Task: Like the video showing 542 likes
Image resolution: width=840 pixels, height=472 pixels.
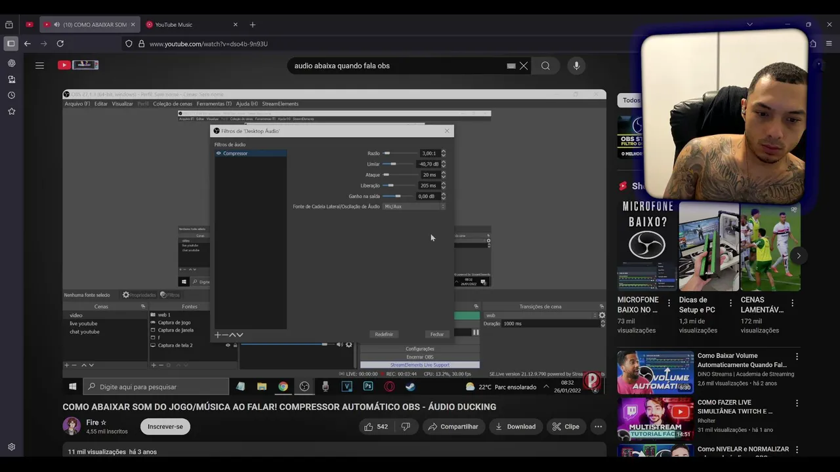Action: (375, 427)
